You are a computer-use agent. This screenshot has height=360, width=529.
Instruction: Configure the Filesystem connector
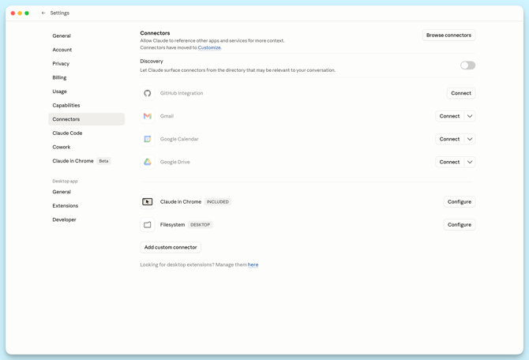point(460,225)
